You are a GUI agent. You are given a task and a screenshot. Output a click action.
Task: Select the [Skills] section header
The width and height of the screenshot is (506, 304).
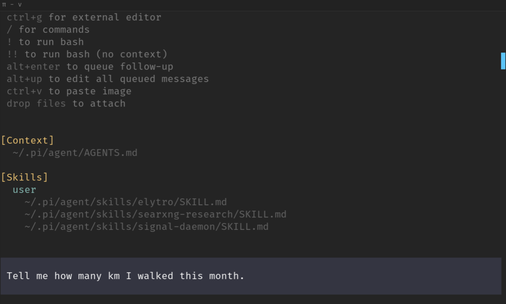point(24,177)
